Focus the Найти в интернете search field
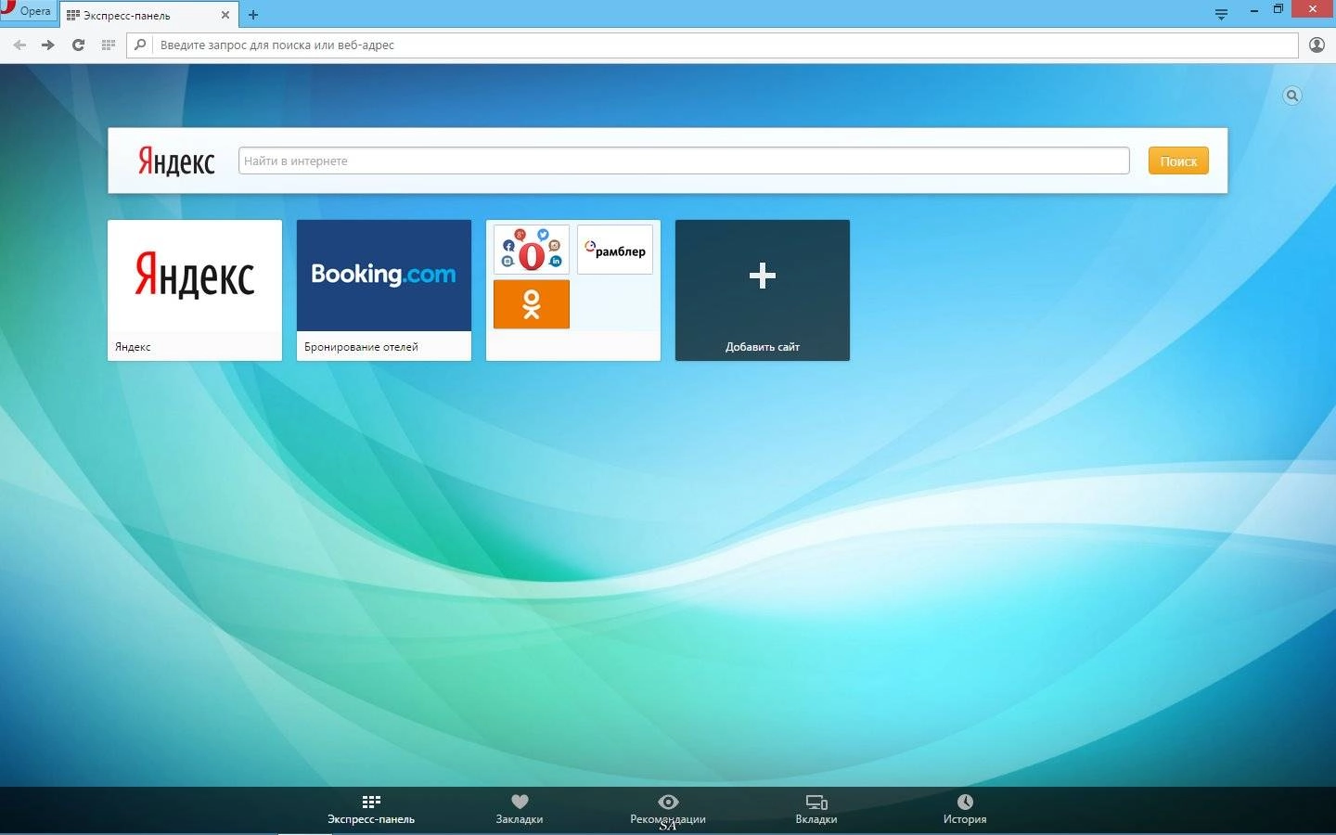This screenshot has width=1336, height=835. point(684,161)
